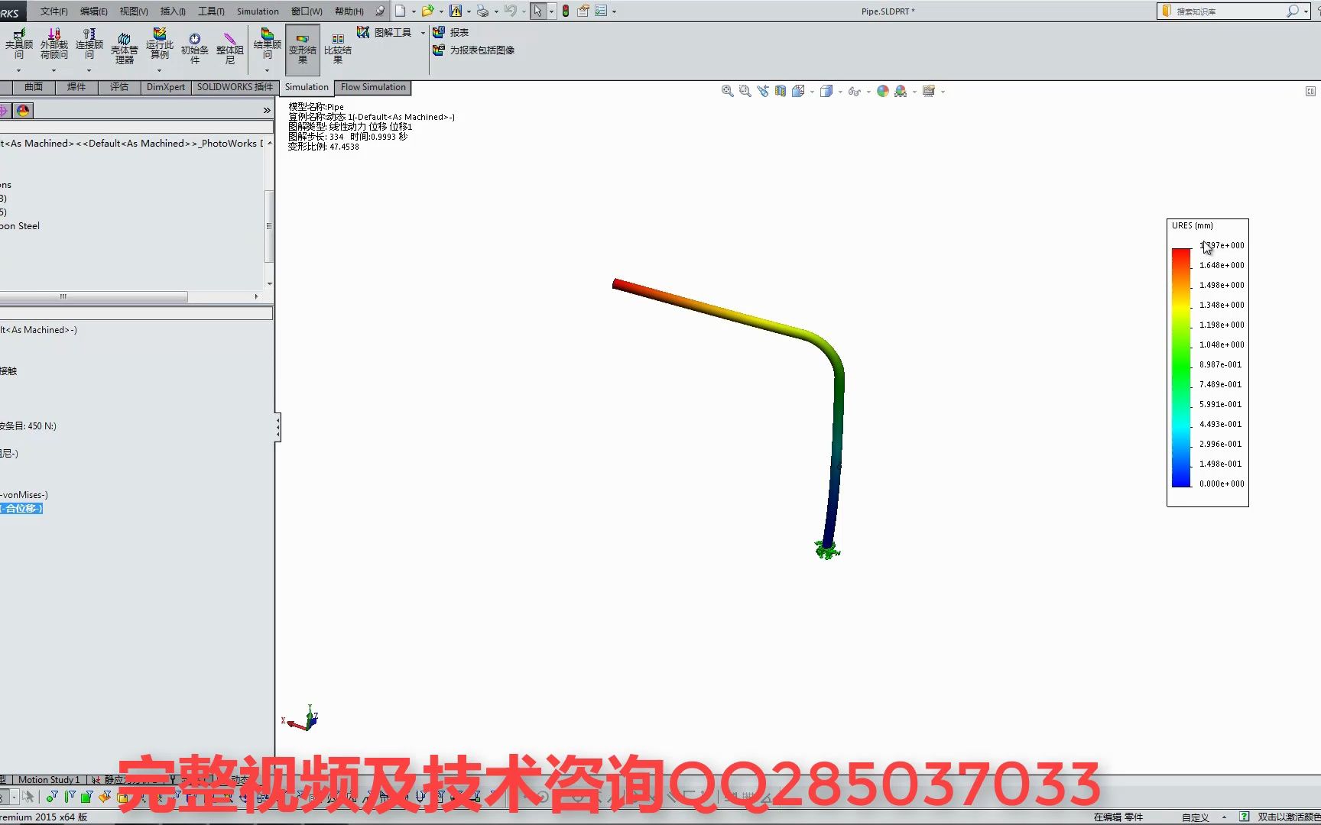The image size is (1321, 825).
Task: Open the 图解工具 dropdown arrow
Action: pos(422,32)
